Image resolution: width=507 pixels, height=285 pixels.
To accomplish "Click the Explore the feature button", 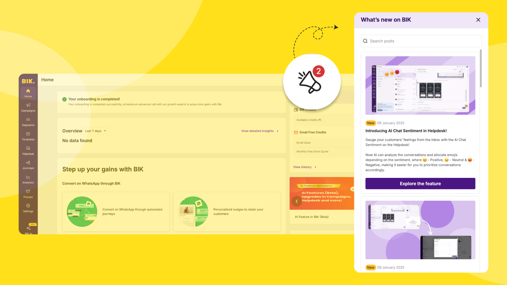I will tap(420, 183).
